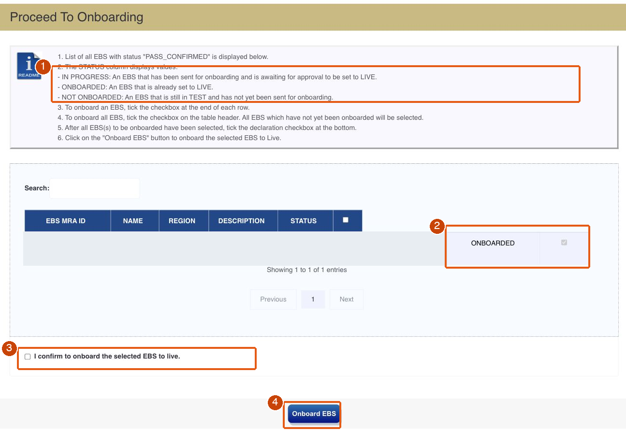Click the README info icon

tap(29, 66)
